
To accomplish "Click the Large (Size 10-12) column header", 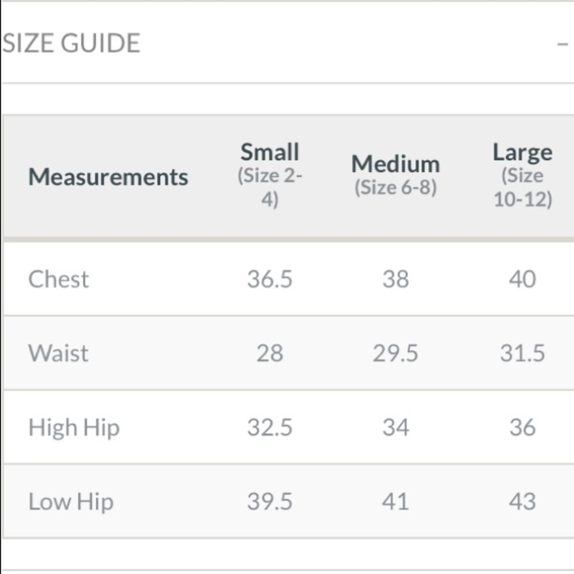I will pos(522,175).
